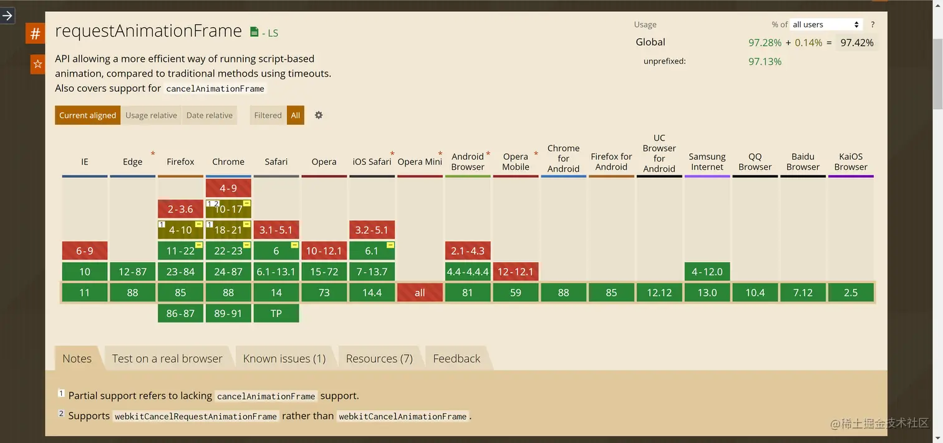The height and width of the screenshot is (443, 943).
Task: Click the Samsung Internet 4-12.0 cell
Action: coord(707,271)
